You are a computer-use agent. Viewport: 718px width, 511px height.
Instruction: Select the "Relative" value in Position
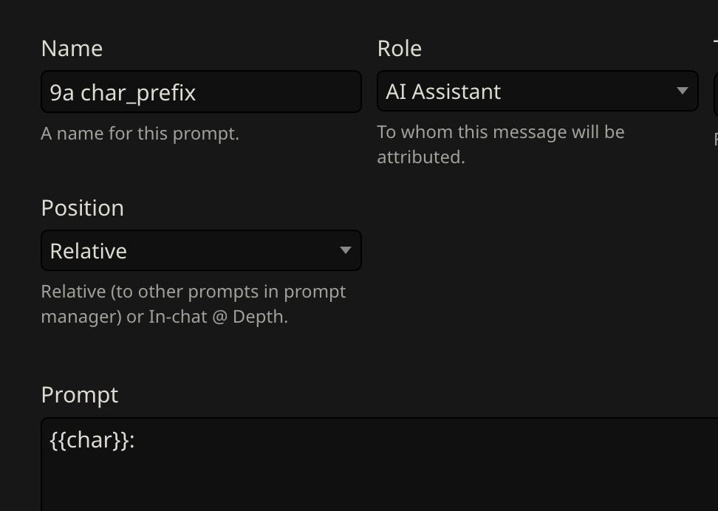(88, 251)
